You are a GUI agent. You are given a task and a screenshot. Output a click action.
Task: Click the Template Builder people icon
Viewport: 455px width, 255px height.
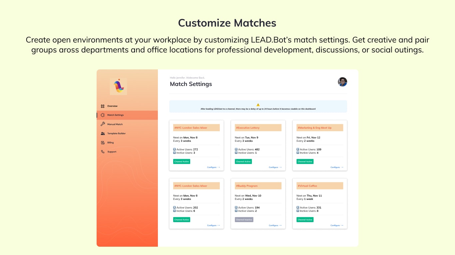(x=103, y=133)
